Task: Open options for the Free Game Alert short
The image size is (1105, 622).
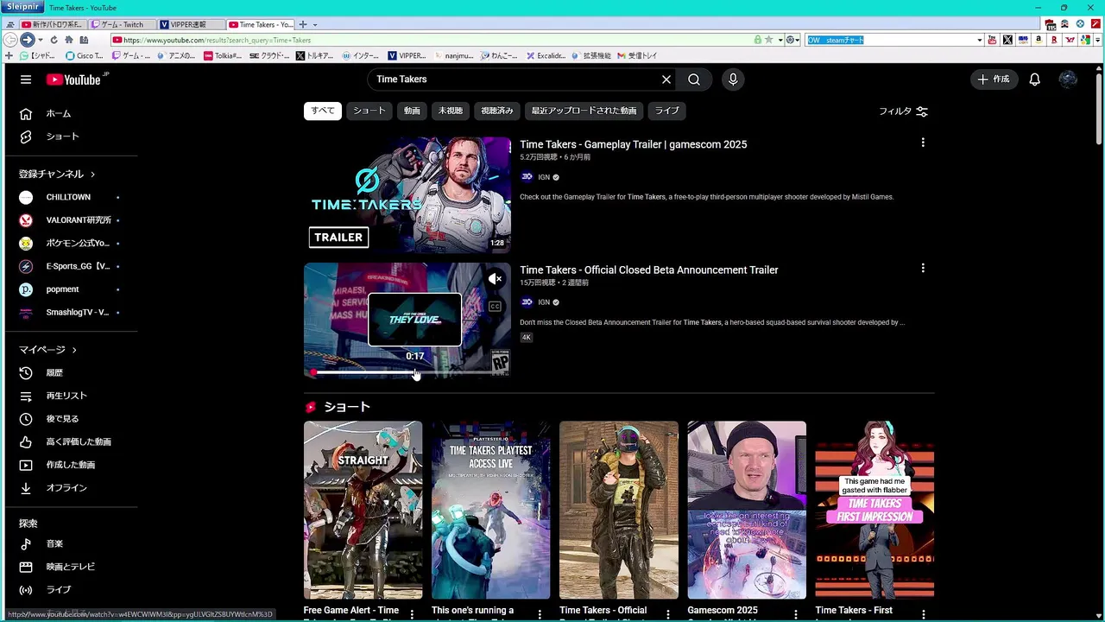Action: click(412, 614)
